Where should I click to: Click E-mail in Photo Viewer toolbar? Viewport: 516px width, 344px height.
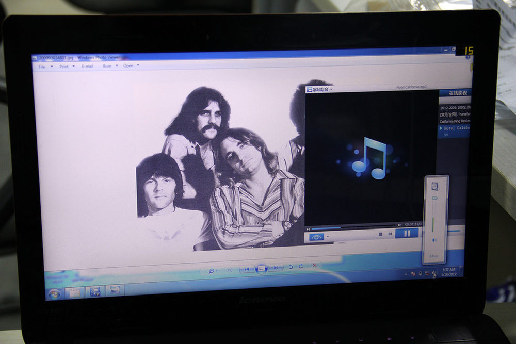tap(87, 66)
